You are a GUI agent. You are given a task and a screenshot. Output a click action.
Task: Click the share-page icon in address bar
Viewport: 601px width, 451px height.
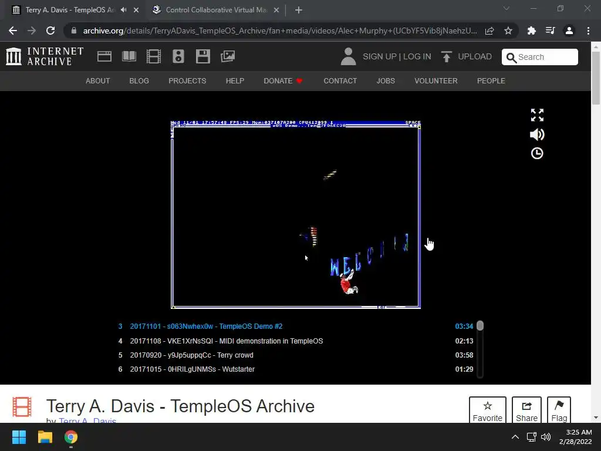pyautogui.click(x=489, y=31)
